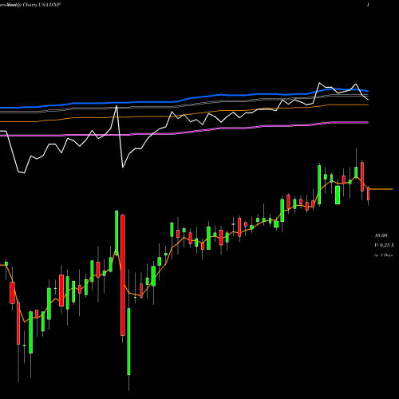Select the thick blue moving average line
The height and width of the screenshot is (399, 399).
[x=184, y=100]
